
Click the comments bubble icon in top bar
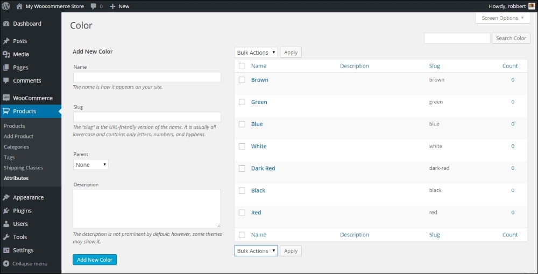94,6
